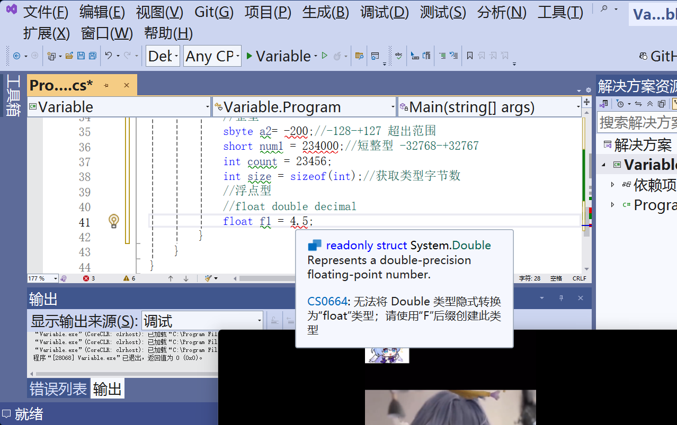677x425 pixels.
Task: Toggle the spell checker icon in the toolbar
Action: click(x=399, y=56)
